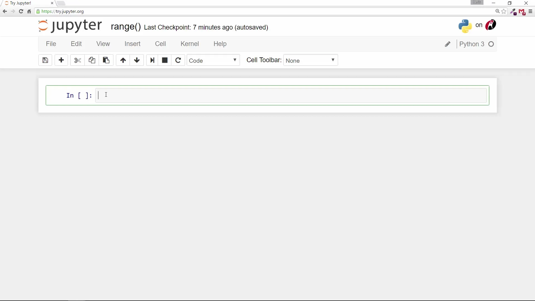Open the Insert menu
The image size is (535, 301).
click(x=132, y=44)
